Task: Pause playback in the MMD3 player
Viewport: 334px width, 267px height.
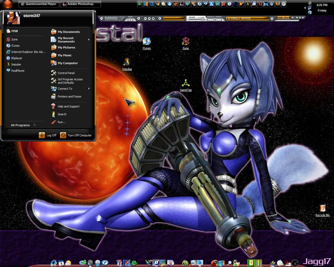Action: (x=149, y=19)
